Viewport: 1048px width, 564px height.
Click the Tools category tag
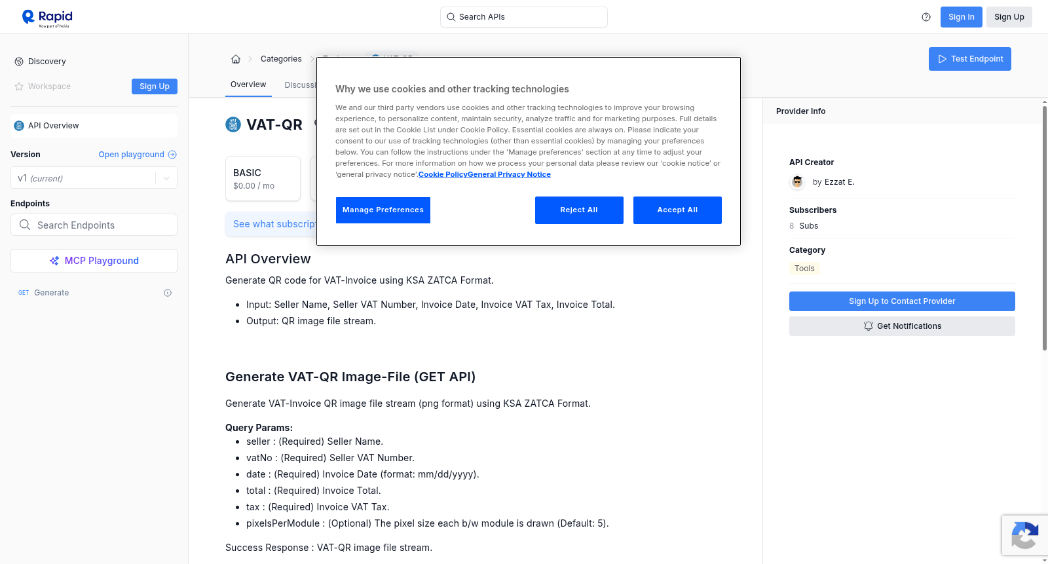[804, 269]
